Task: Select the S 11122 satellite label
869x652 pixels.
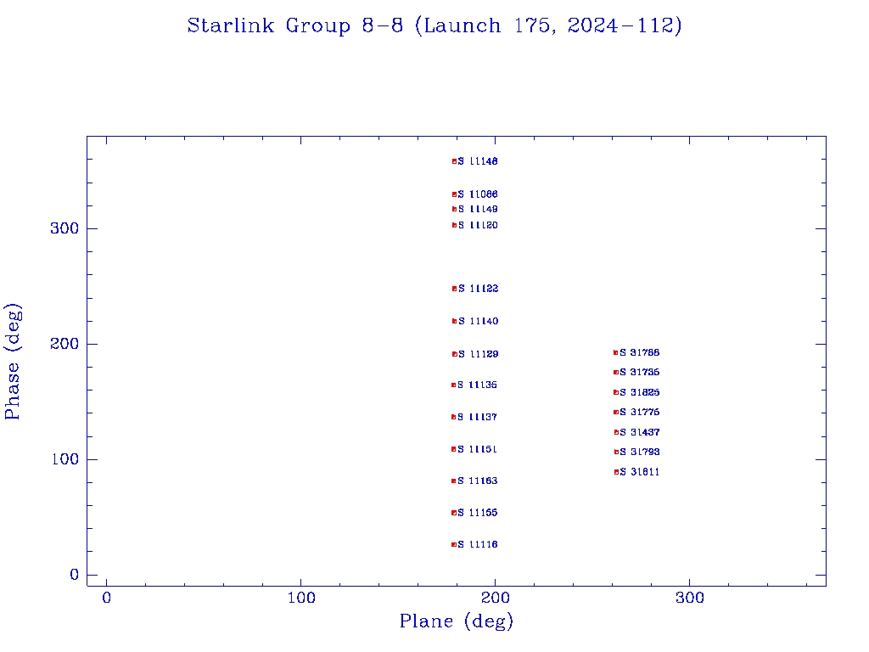Action: click(x=479, y=289)
